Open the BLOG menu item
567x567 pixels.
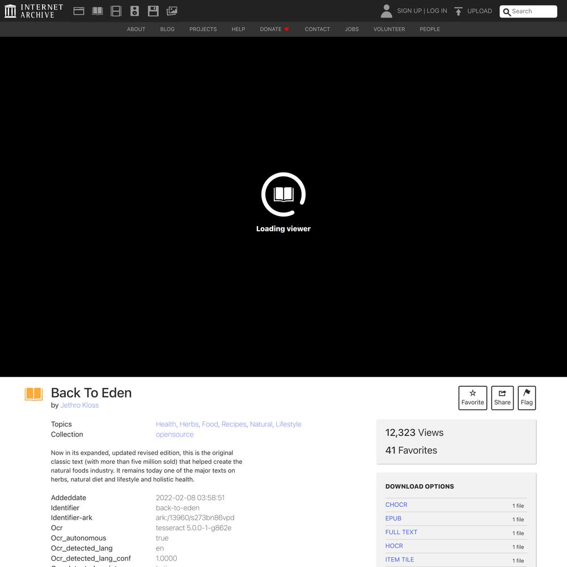[167, 29]
